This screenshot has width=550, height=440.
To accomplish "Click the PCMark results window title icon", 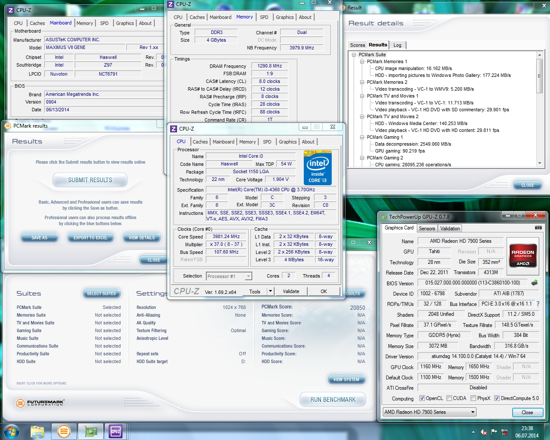I will [x=8, y=126].
